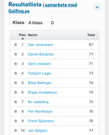Toggle the star next to Gert Lindstam
Image resolution: width=109 pixels, height=135 pixels.
16,64
